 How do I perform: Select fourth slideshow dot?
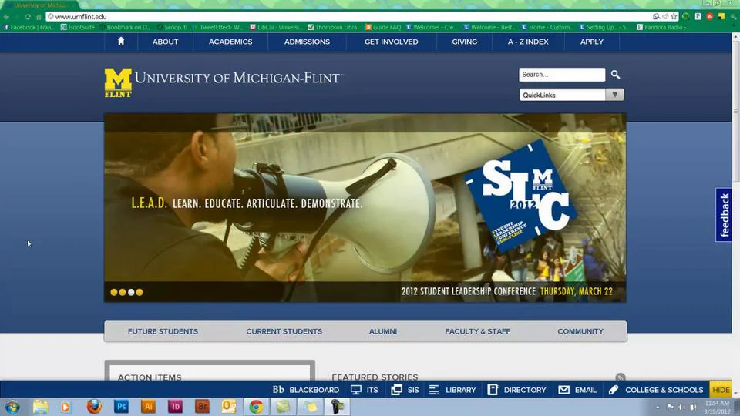point(140,292)
